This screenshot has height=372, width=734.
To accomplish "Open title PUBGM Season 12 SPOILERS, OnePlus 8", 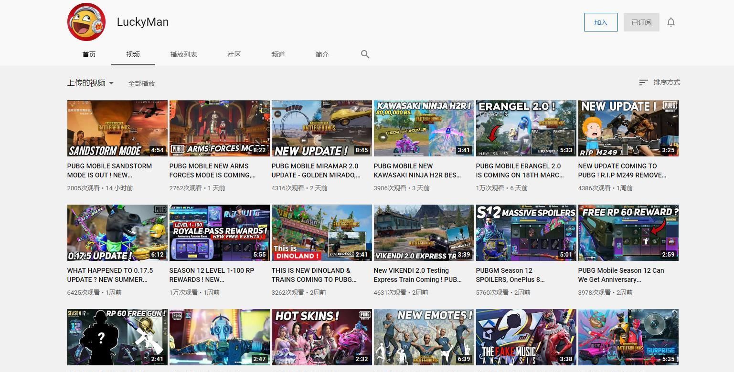I will tap(511, 275).
